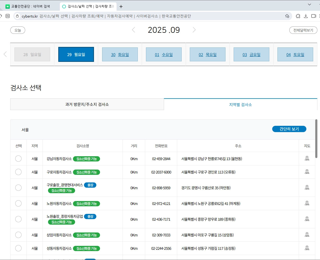Open map for 상암자동차검사소
The width and height of the screenshot is (320, 260).
click(307, 235)
